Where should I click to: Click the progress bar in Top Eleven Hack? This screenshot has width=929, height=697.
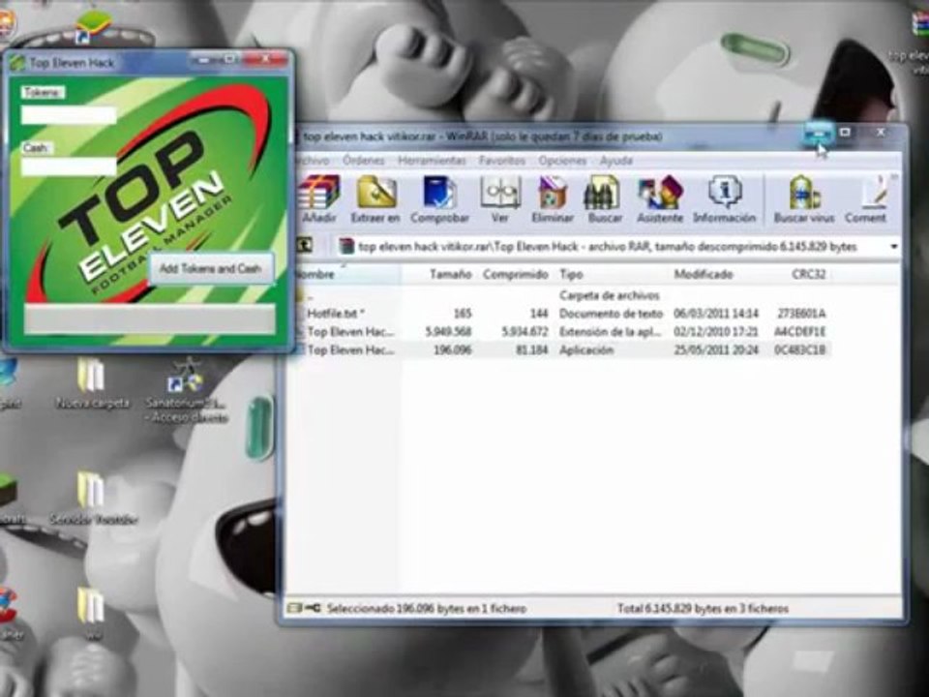(x=150, y=319)
